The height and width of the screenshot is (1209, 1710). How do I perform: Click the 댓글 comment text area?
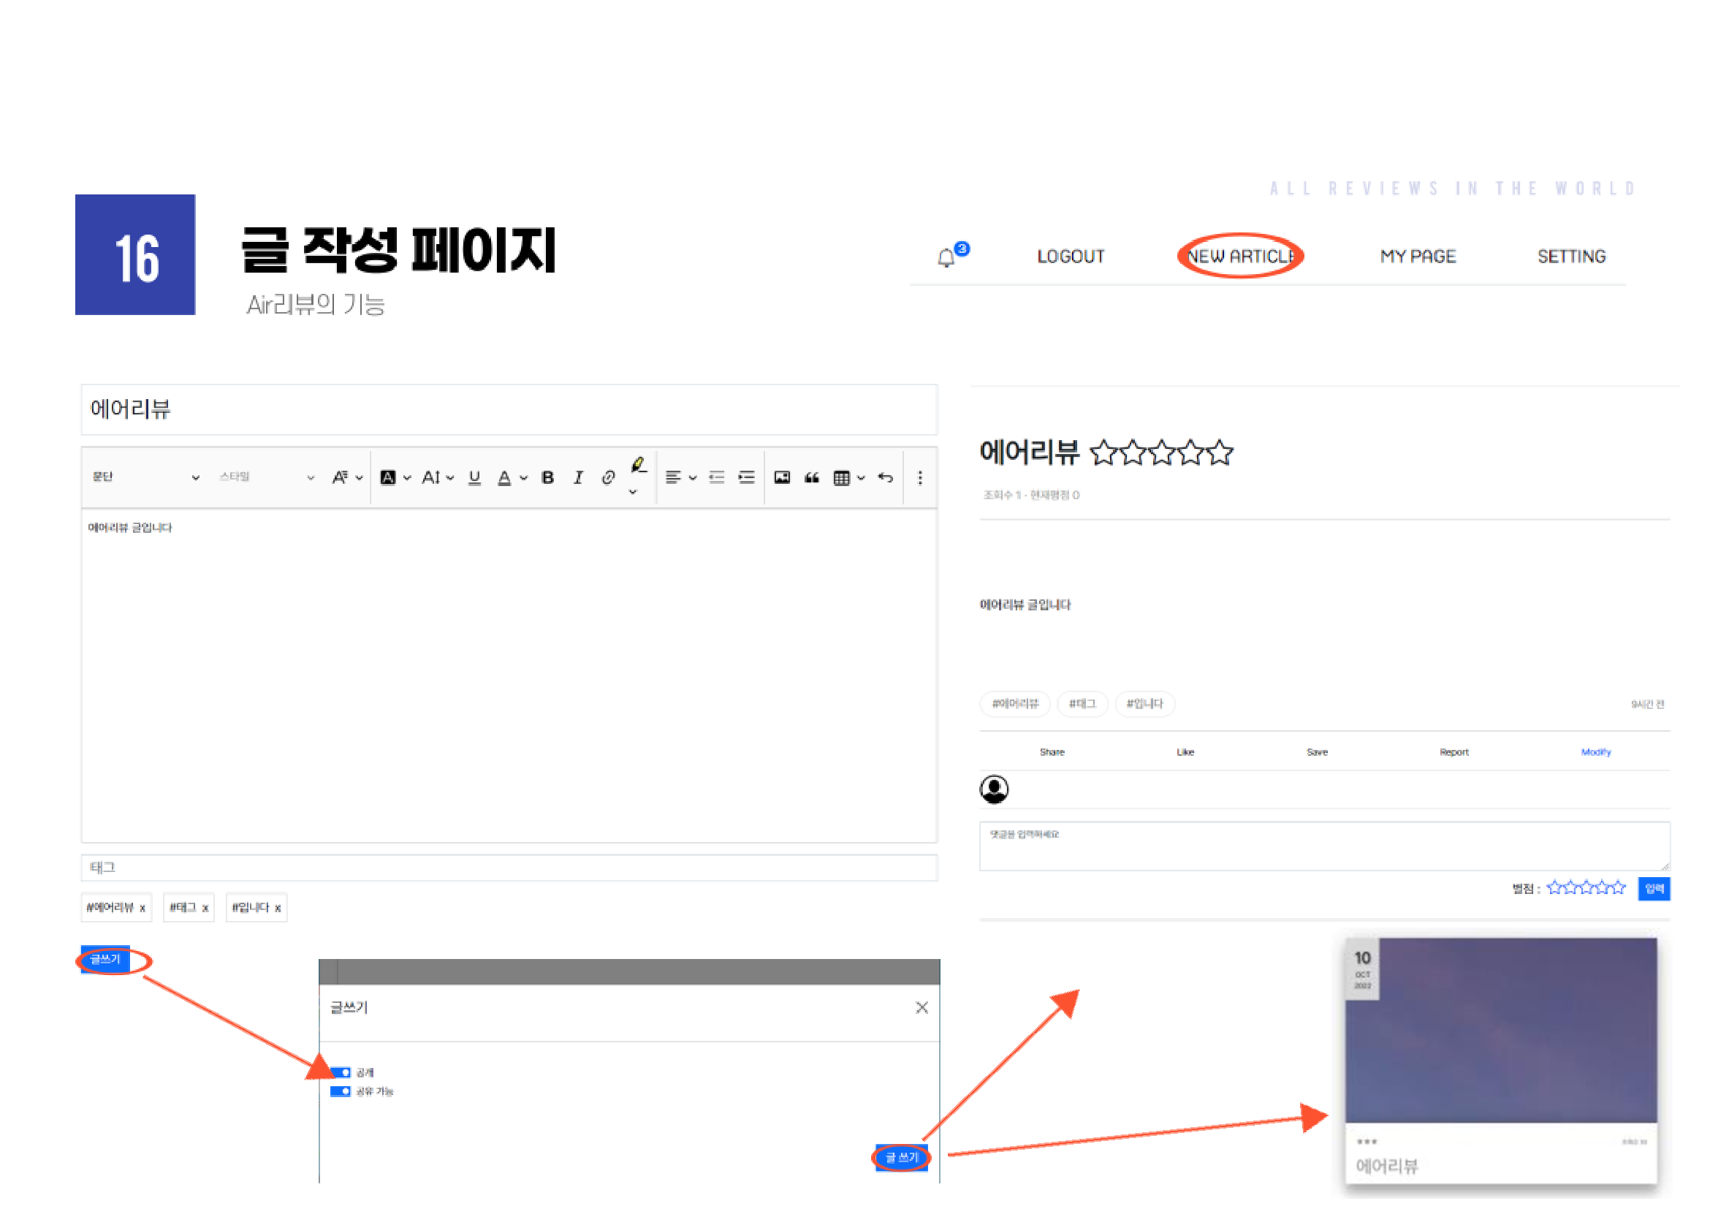1324,846
